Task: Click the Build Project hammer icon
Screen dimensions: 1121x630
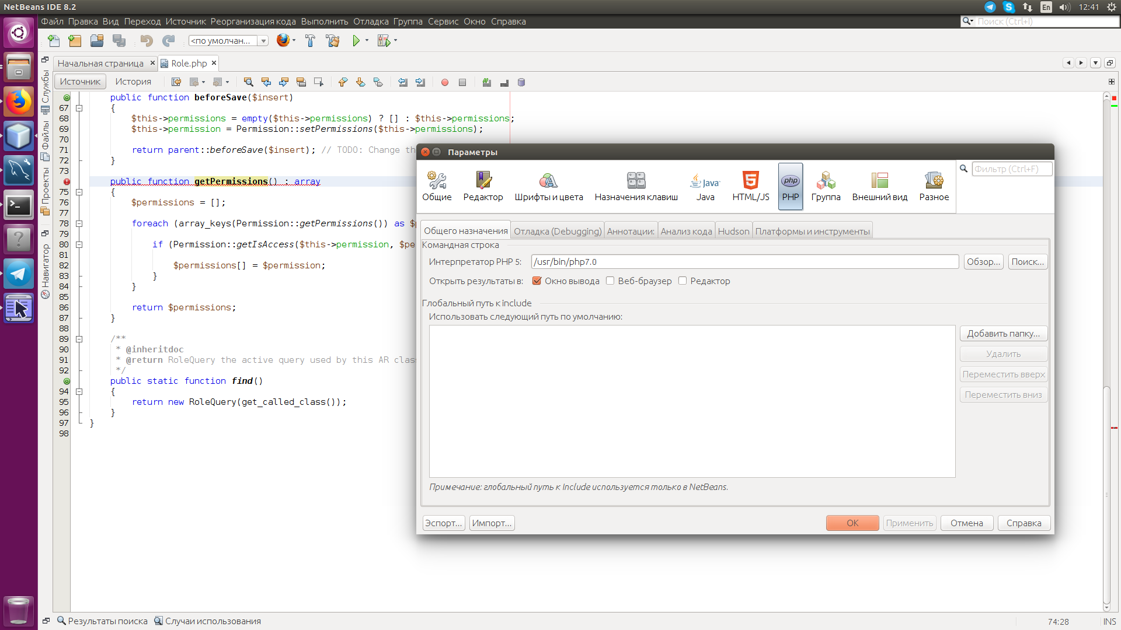Action: point(310,41)
